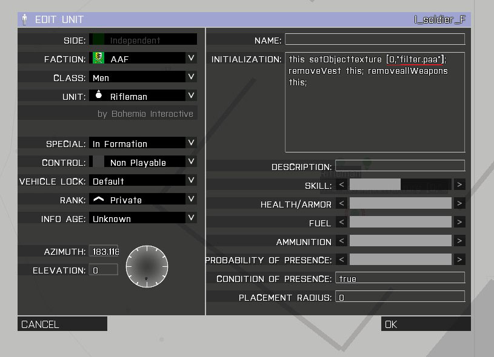Increase Health/Armor with right arrow
Screen dimensions: 494x357
[x=459, y=203]
